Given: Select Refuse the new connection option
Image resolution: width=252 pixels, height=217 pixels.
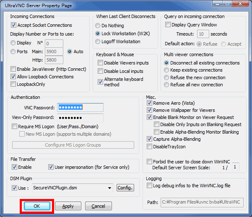Looking at the screenshot, I should [x=166, y=77].
